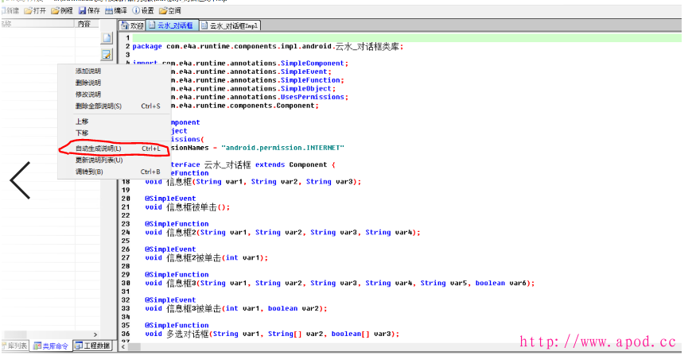Open the 类库命令 bottom panel tab
This screenshot has height=363, width=692.
tap(51, 346)
